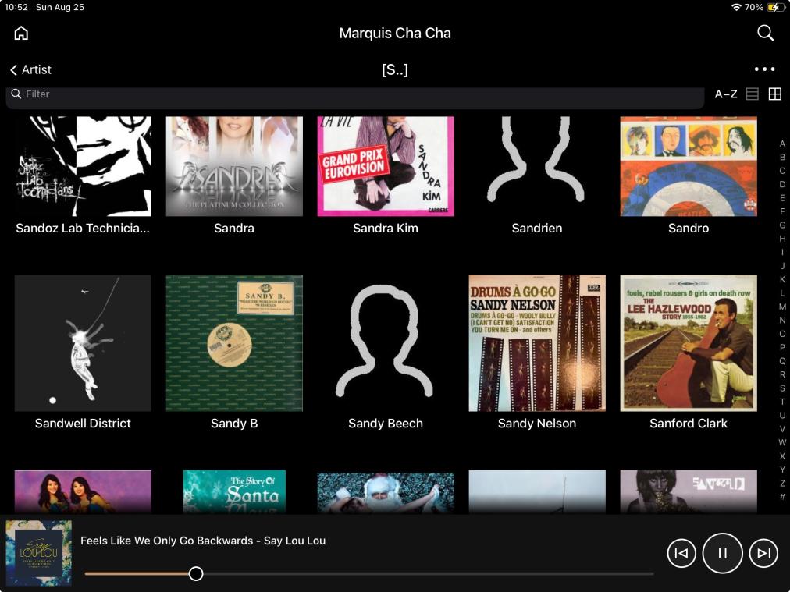This screenshot has height=592, width=790.
Task: Jump to letter M in alphabet index
Action: [x=782, y=307]
